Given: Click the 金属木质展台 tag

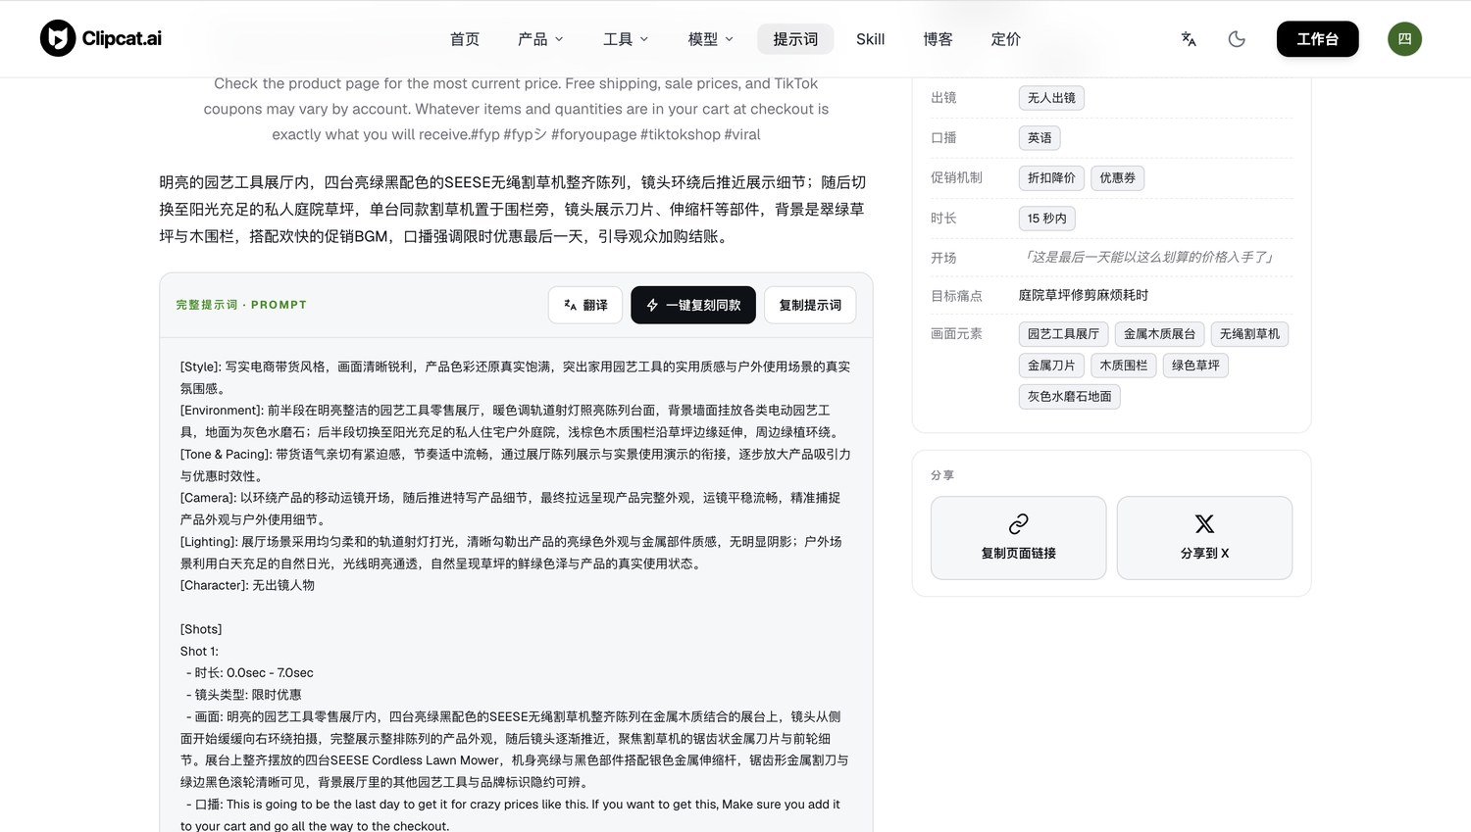Looking at the screenshot, I should (x=1159, y=334).
